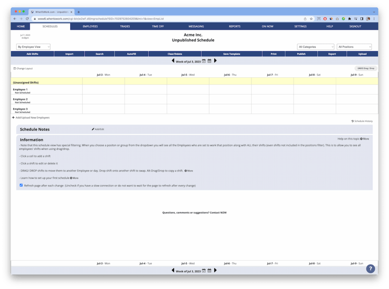The image size is (389, 289).
Task: Switch to the TIME OFF tab
Action: click(158, 27)
